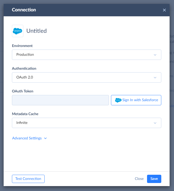This screenshot has height=191, width=174.
Task: Run Test Connection
Action: (x=28, y=179)
